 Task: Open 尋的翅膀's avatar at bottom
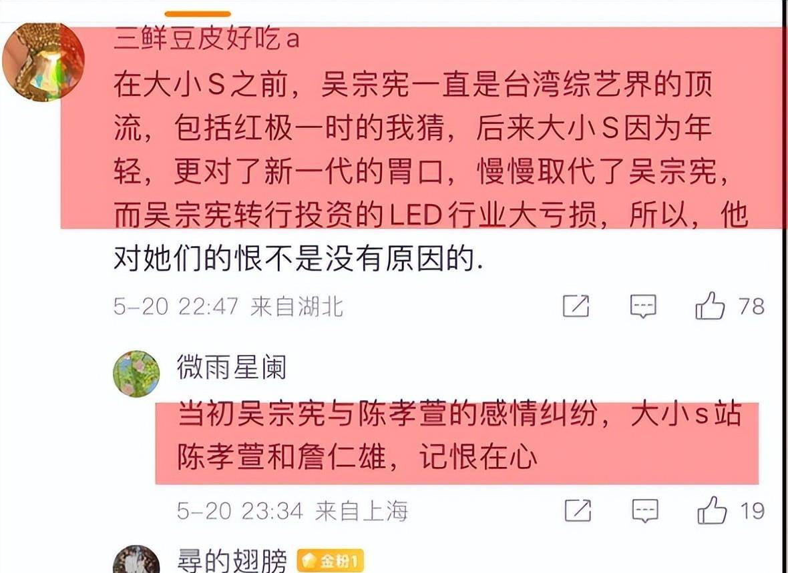136,560
